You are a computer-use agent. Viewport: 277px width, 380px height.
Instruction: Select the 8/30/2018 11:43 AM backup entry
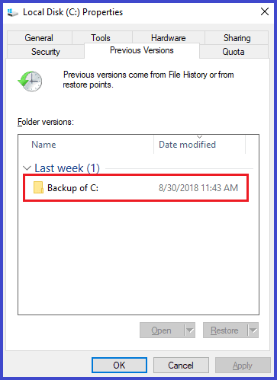[136, 188]
